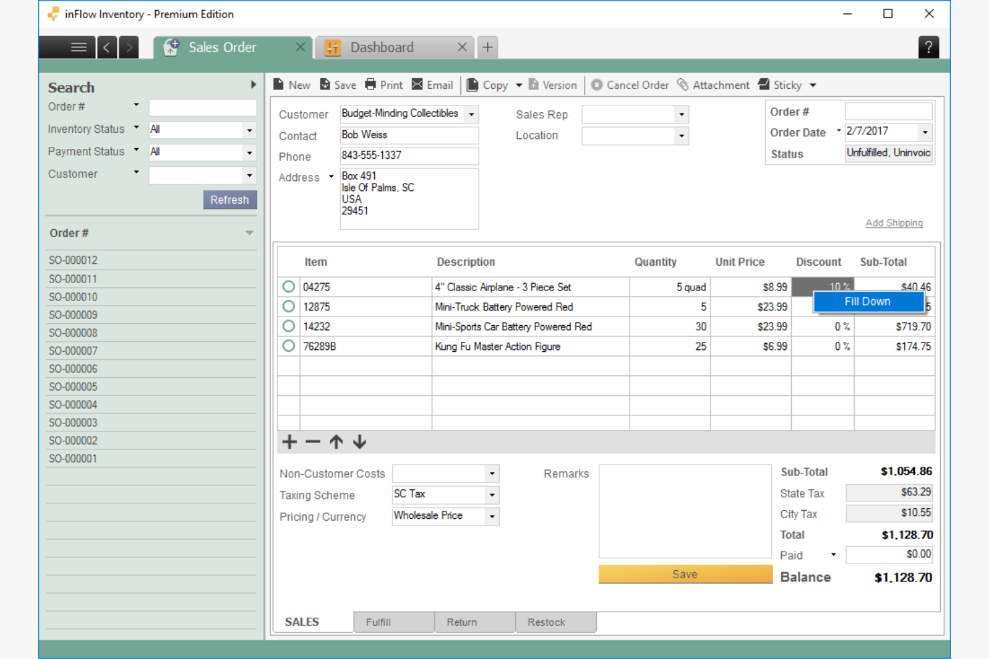Open order SO-000001 from list
989x659 pixels.
151,459
